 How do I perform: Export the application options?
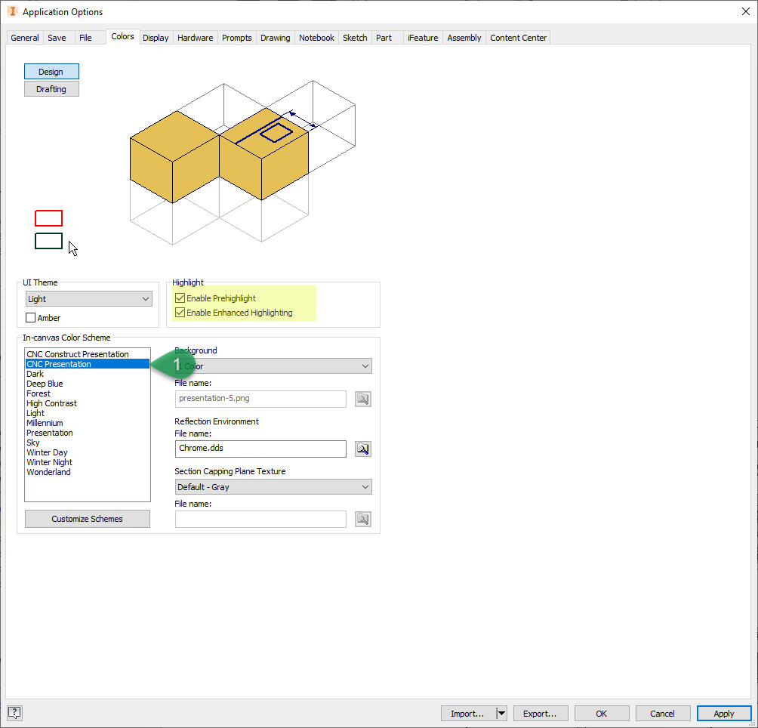tap(541, 713)
